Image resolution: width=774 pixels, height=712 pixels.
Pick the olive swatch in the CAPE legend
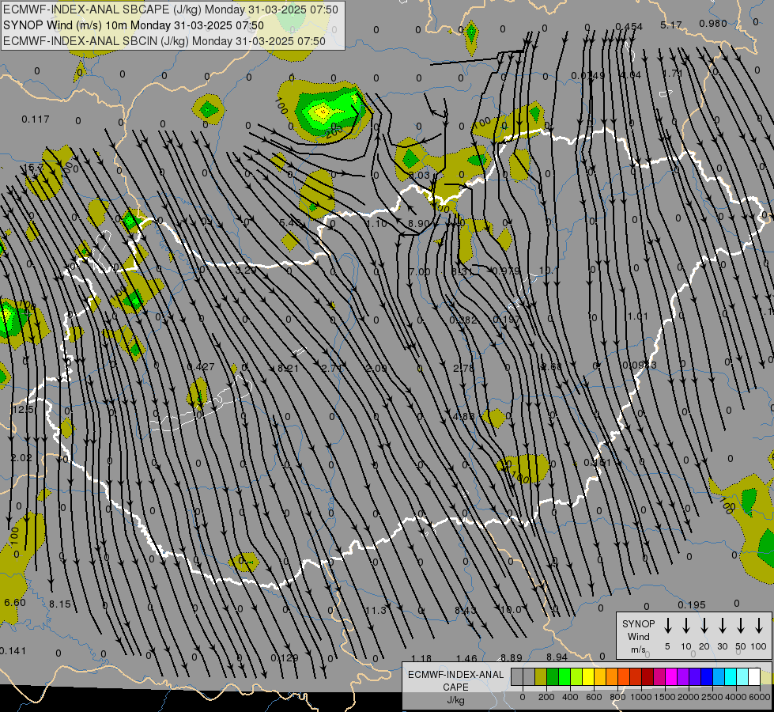[541, 676]
